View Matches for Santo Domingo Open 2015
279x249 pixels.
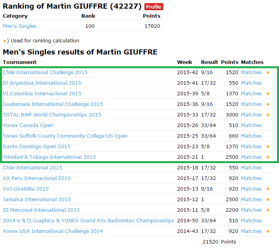pyautogui.click(x=251, y=146)
